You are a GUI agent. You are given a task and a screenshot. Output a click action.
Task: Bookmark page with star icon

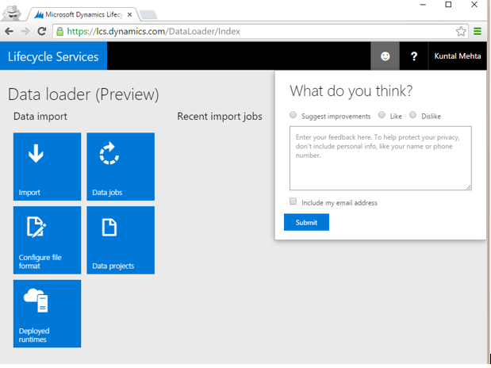tap(461, 32)
